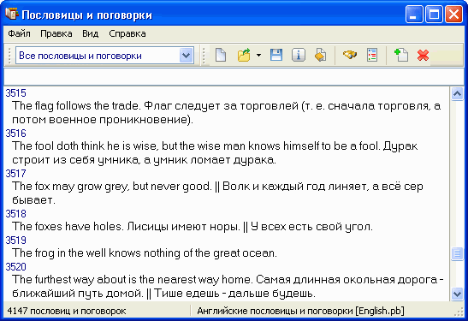This screenshot has width=468, height=321.
Task: Click the binoculars search icon
Action: [350, 55]
